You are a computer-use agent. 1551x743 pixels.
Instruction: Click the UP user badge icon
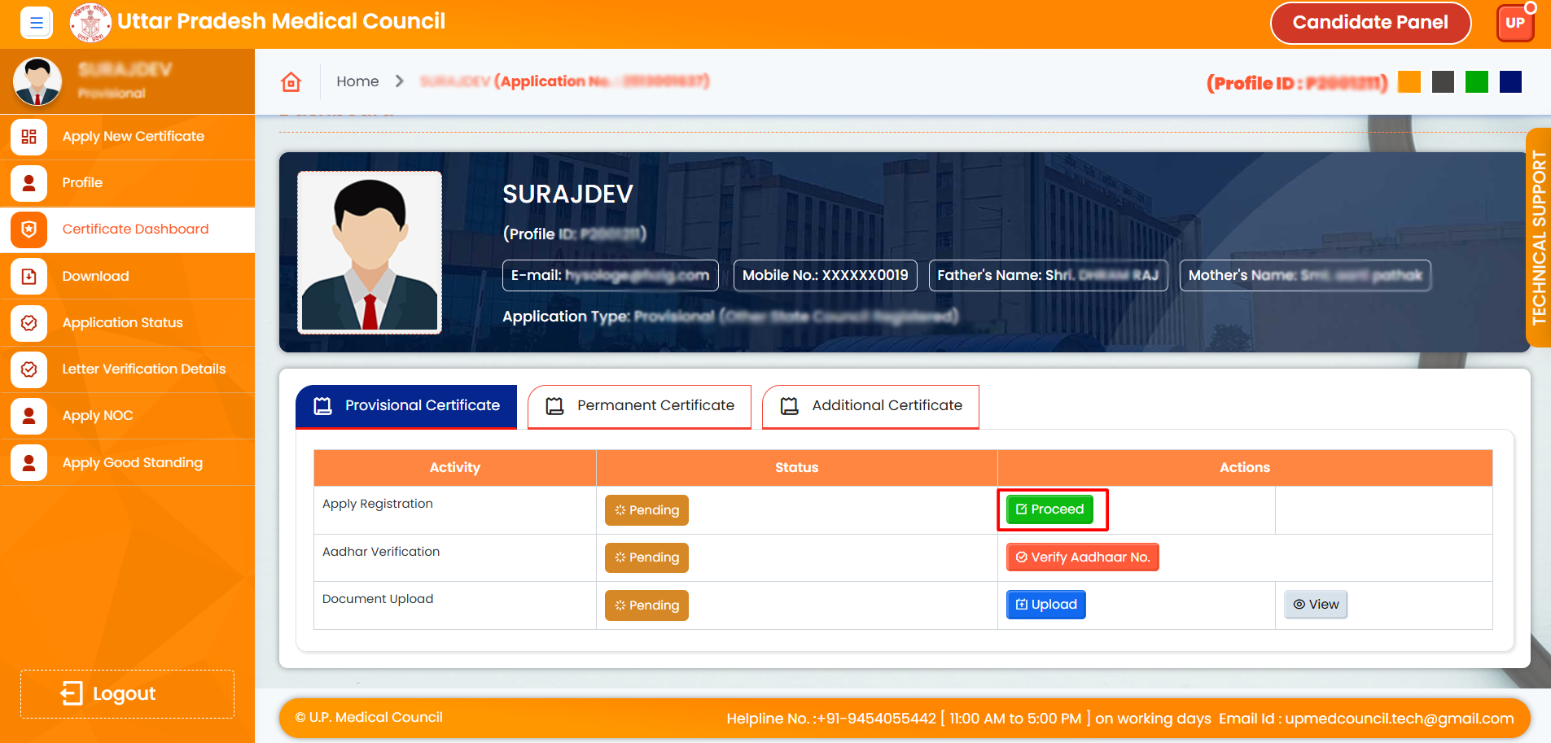click(x=1514, y=23)
